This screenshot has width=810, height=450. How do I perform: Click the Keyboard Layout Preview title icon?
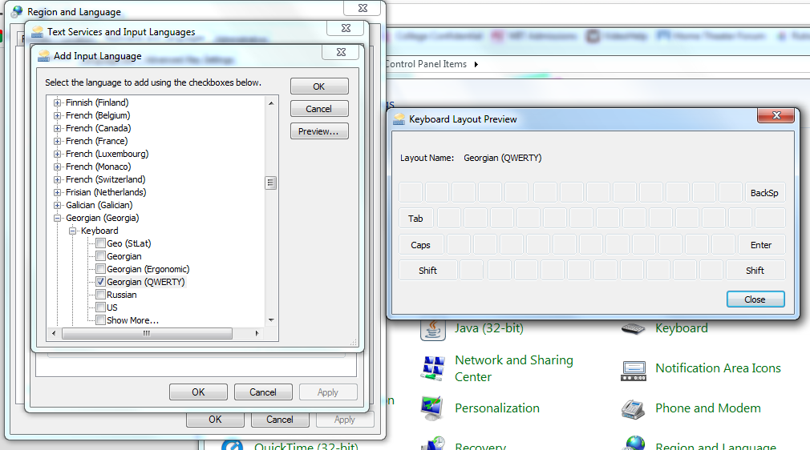(x=399, y=119)
